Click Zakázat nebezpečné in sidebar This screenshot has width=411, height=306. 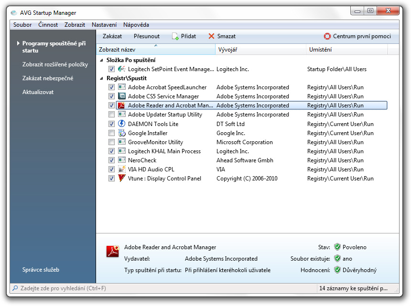(x=48, y=78)
